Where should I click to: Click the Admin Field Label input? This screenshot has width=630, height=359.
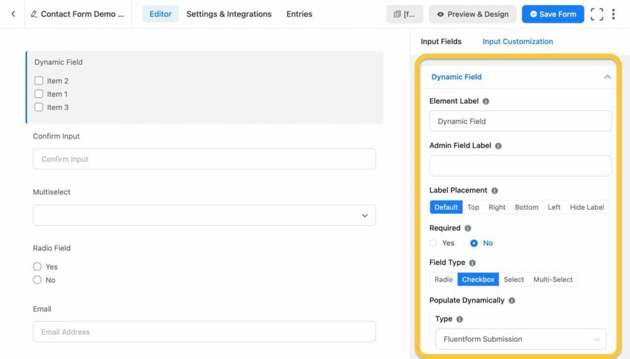(520, 166)
